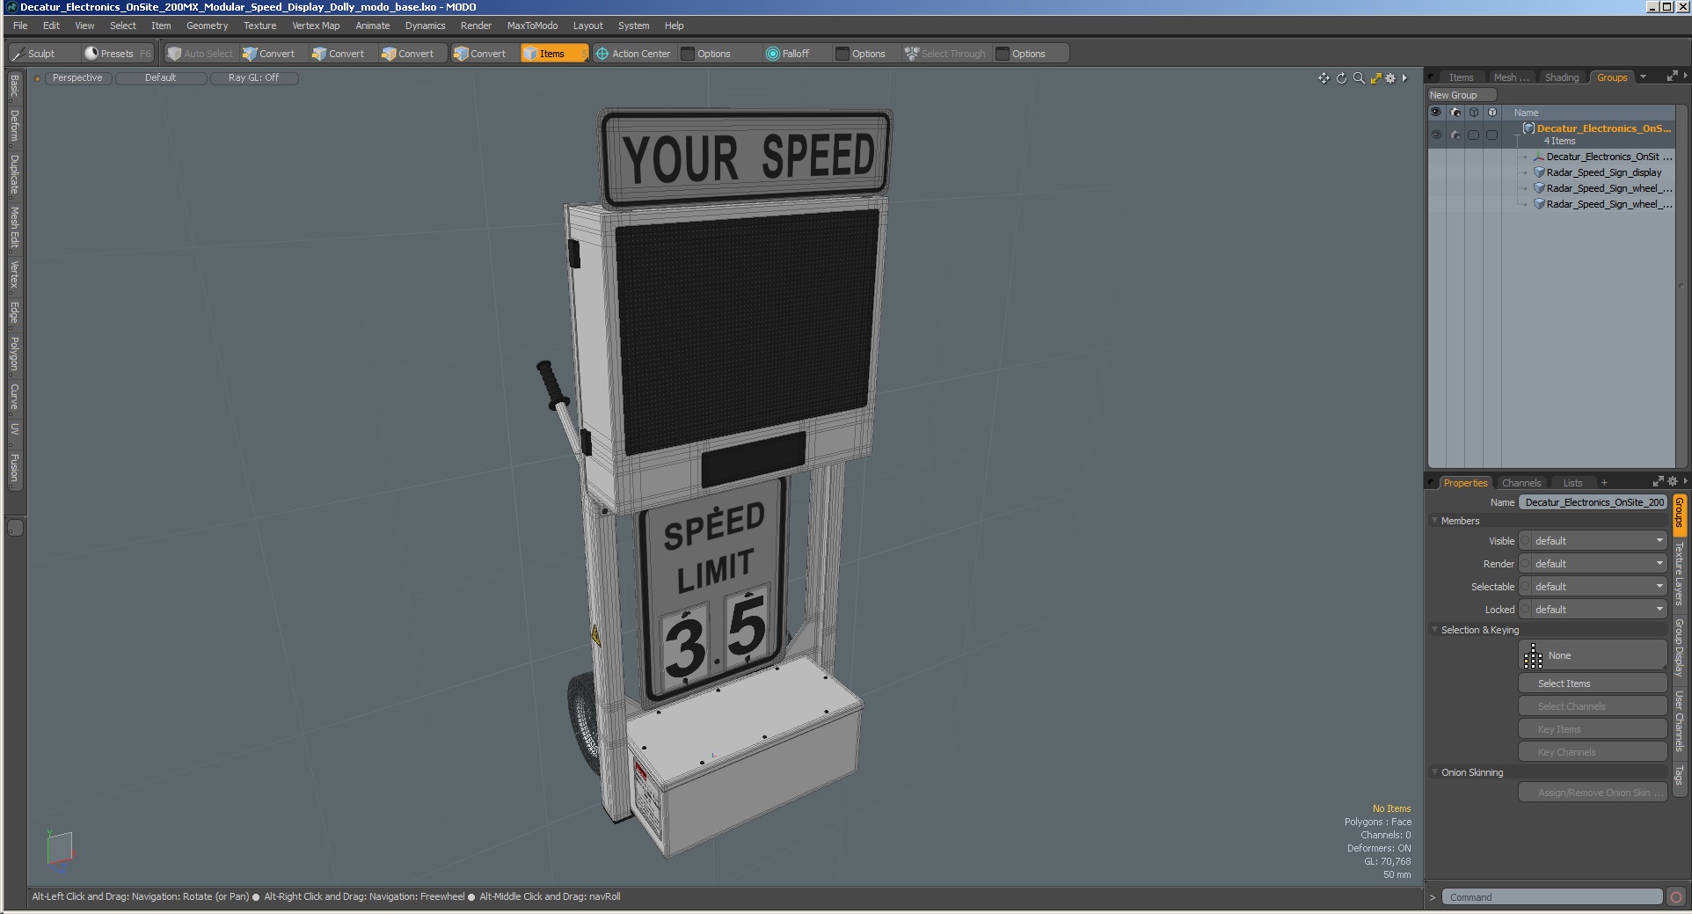The height and width of the screenshot is (914, 1692).
Task: Collapse the Onion Skinning section
Action: pyautogui.click(x=1434, y=772)
